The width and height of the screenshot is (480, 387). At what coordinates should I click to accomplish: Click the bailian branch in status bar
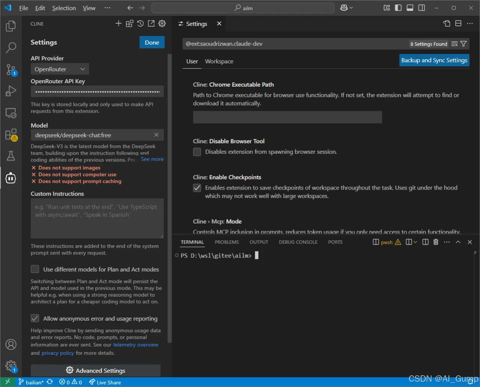pos(31,382)
